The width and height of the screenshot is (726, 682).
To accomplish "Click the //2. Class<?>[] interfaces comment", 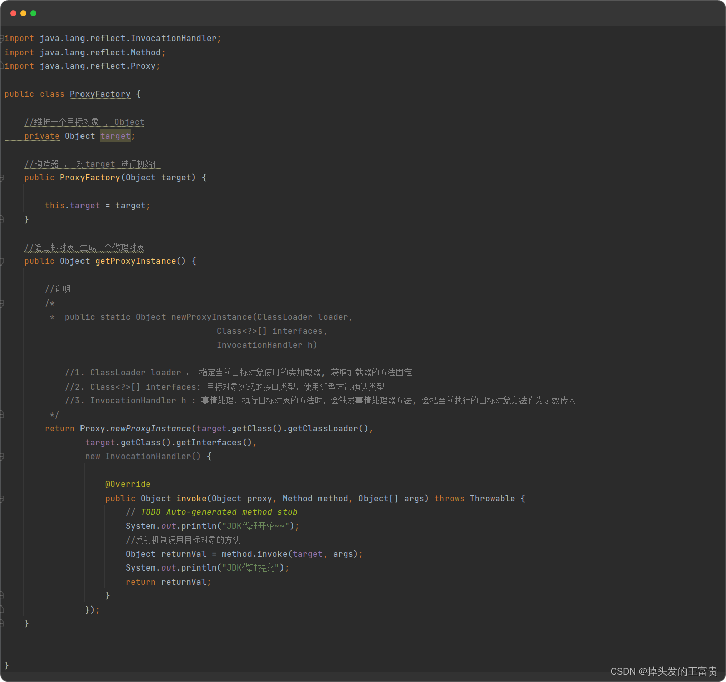I will click(x=225, y=387).
